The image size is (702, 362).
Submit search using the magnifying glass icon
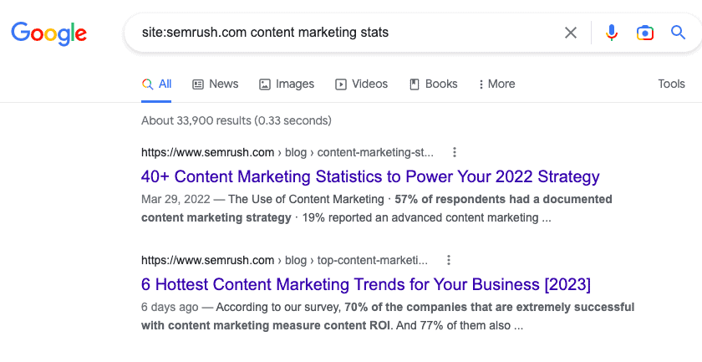pos(678,33)
